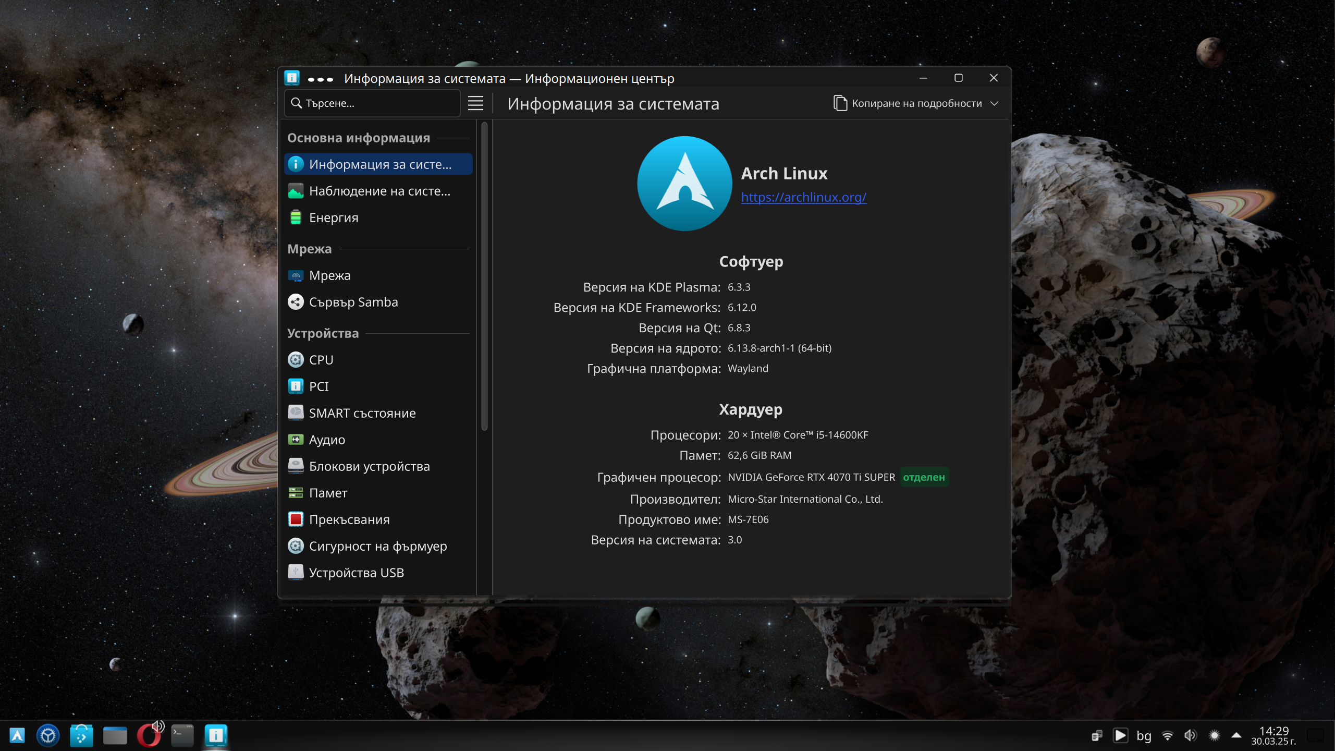
Task: Open Konsole terminal from the taskbar
Action: pyautogui.click(x=182, y=735)
